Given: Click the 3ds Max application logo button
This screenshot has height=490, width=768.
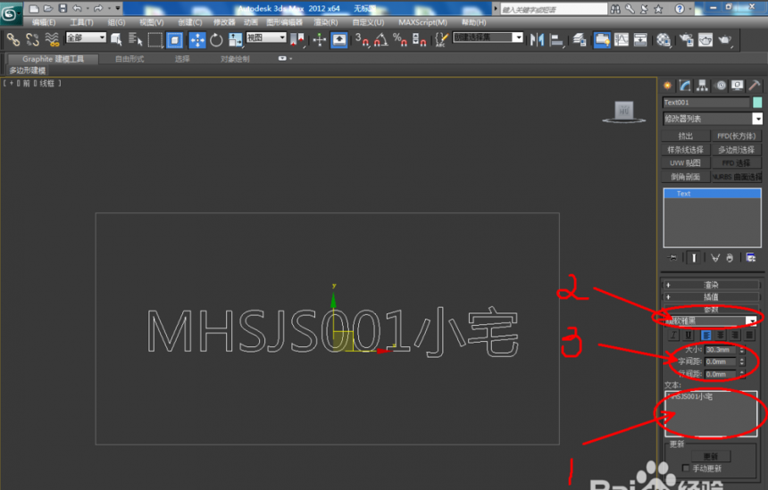Looking at the screenshot, I should (x=10, y=13).
